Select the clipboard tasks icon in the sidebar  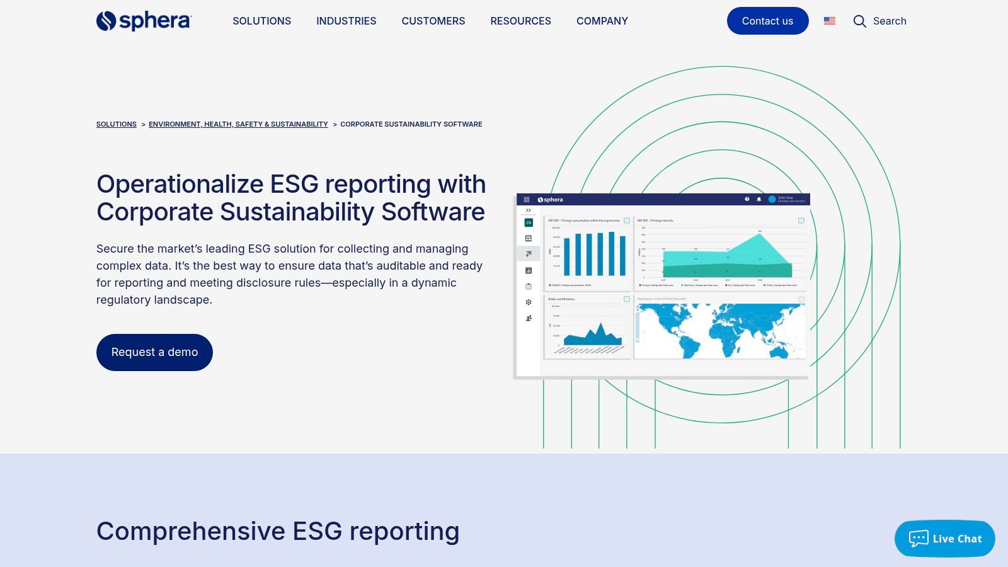[529, 286]
